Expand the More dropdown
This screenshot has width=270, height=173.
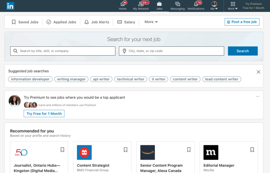[151, 22]
